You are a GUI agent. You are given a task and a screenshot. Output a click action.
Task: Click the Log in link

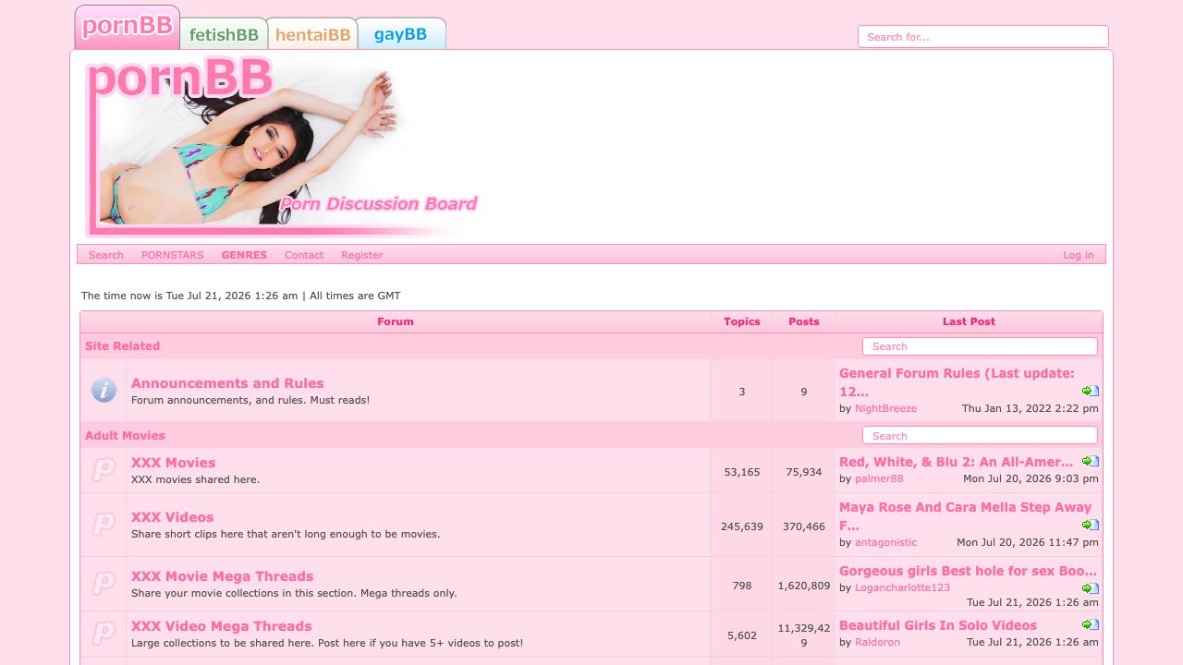[1078, 255]
